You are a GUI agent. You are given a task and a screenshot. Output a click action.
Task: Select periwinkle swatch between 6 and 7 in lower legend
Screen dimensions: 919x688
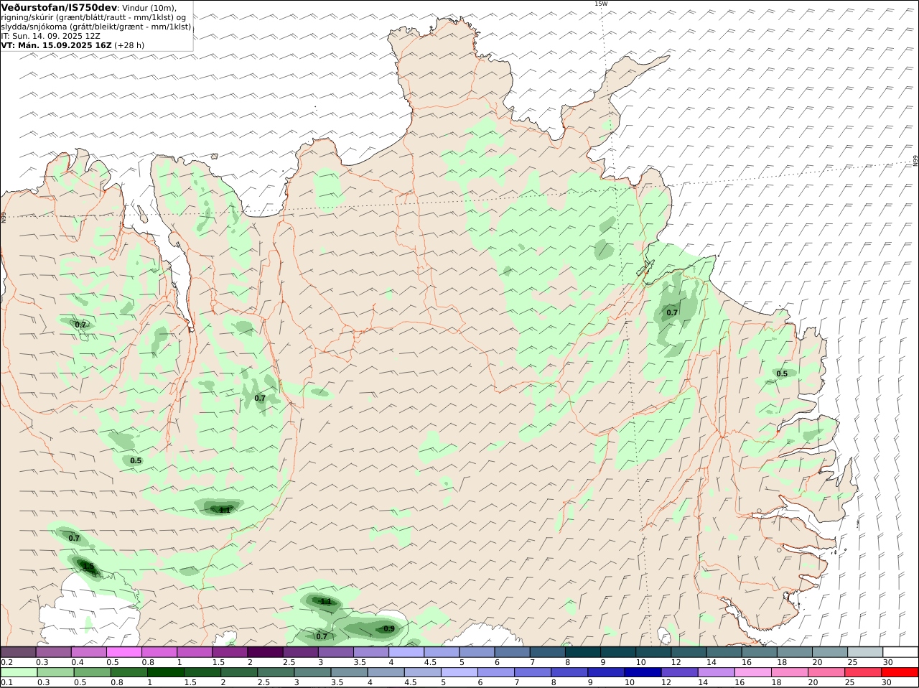(x=496, y=672)
